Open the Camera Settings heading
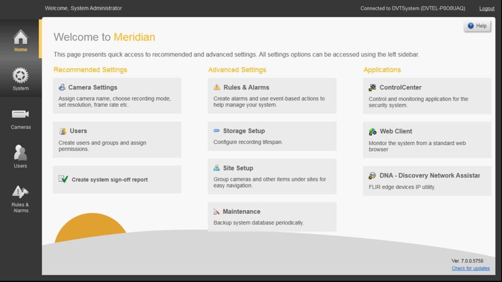 93,87
